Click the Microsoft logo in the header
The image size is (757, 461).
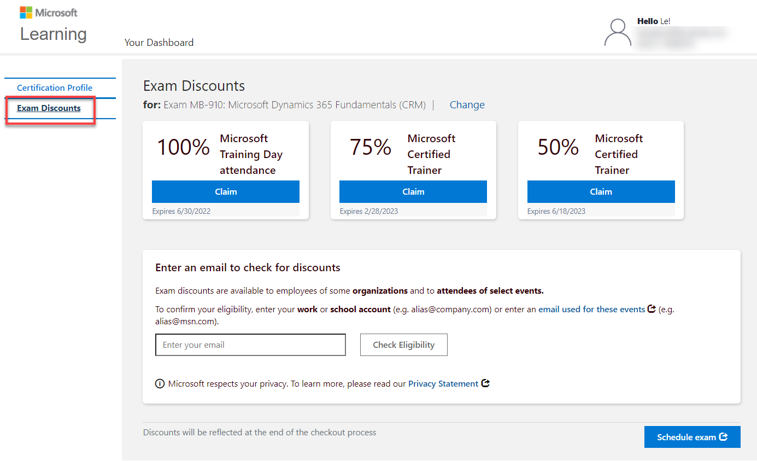pyautogui.click(x=48, y=12)
